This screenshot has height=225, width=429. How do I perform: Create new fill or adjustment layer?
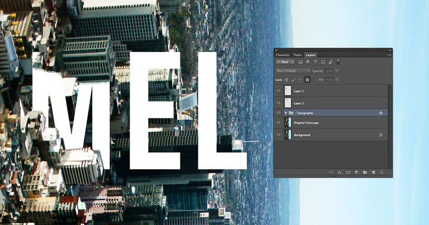tap(357, 172)
